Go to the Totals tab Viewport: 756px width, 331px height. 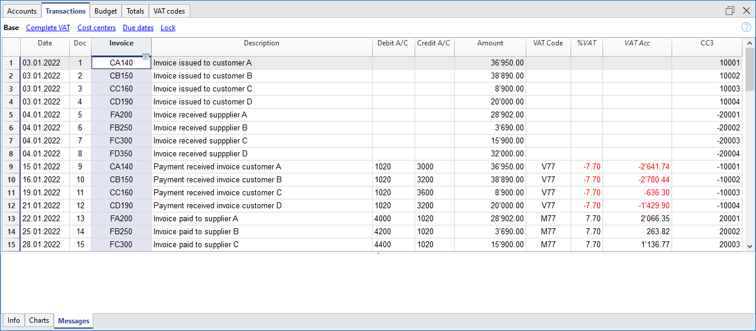click(136, 11)
